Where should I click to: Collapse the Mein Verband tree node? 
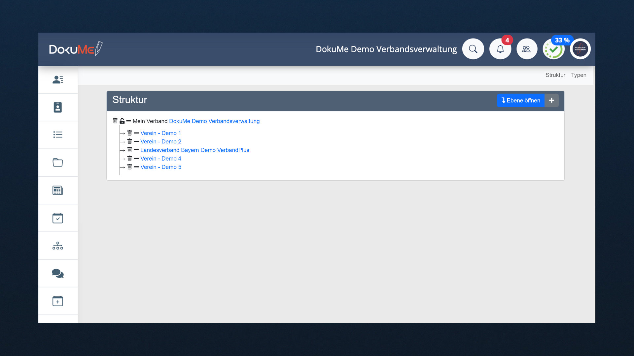128,121
